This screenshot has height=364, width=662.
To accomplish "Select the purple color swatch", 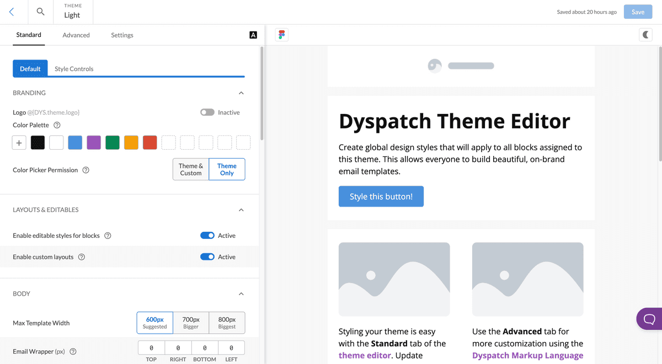I will tap(94, 143).
